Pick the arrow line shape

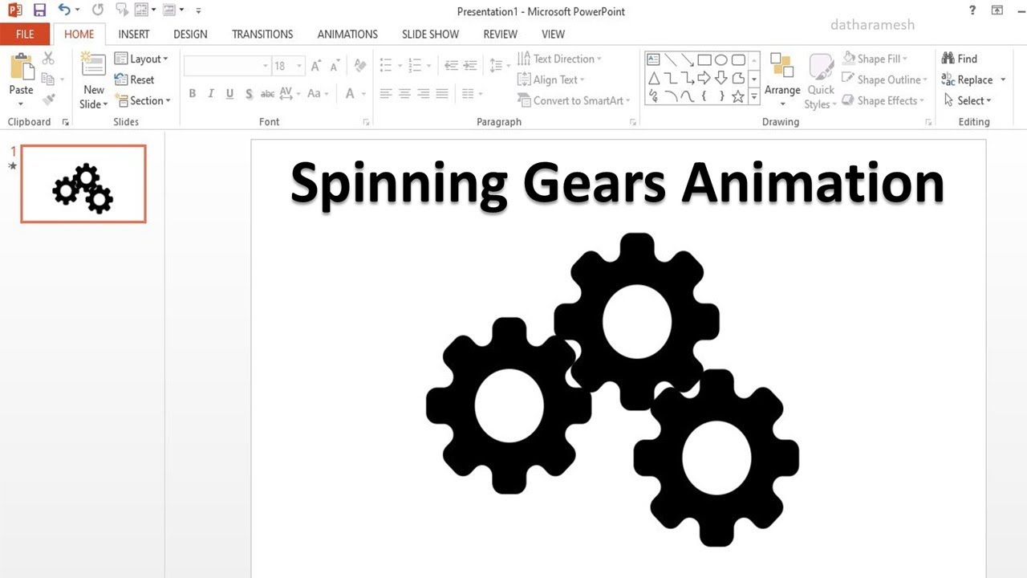coord(687,59)
